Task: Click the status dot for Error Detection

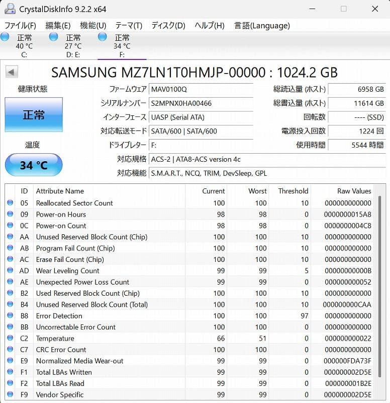Action: tap(10, 315)
